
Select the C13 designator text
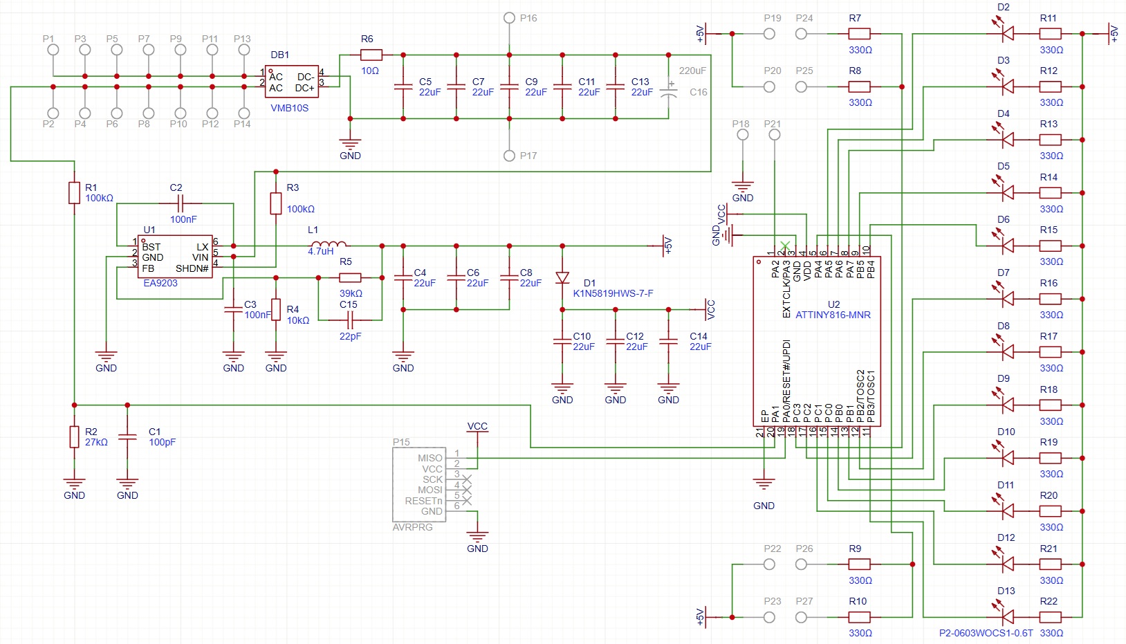[x=640, y=82]
